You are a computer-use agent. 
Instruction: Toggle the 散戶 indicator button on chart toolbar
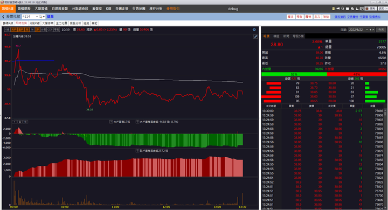tap(21, 30)
